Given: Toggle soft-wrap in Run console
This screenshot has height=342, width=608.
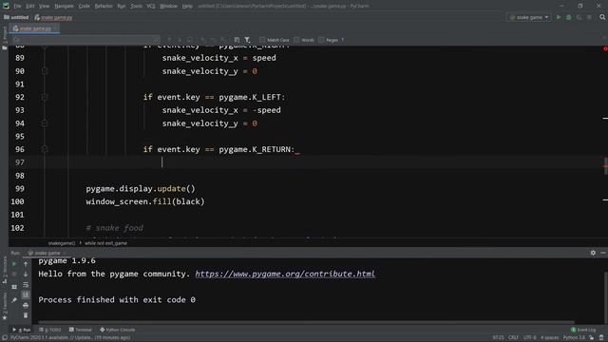Looking at the screenshot, I should (x=26, y=285).
